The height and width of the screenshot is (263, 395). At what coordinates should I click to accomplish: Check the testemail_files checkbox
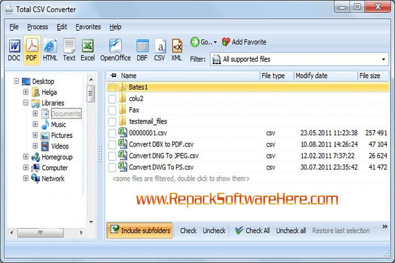point(112,122)
